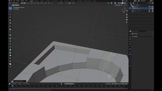
Task: Click the outliner search field
Action: (x=141, y=3)
